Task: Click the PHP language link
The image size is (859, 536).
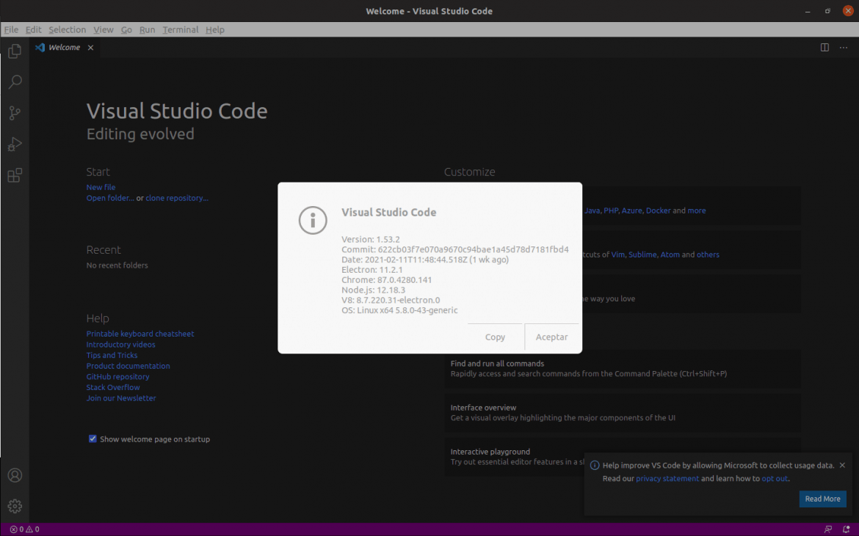Action: pos(611,210)
